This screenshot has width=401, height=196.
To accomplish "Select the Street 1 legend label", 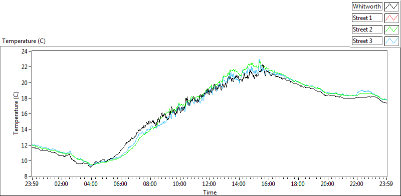I will click(367, 18).
